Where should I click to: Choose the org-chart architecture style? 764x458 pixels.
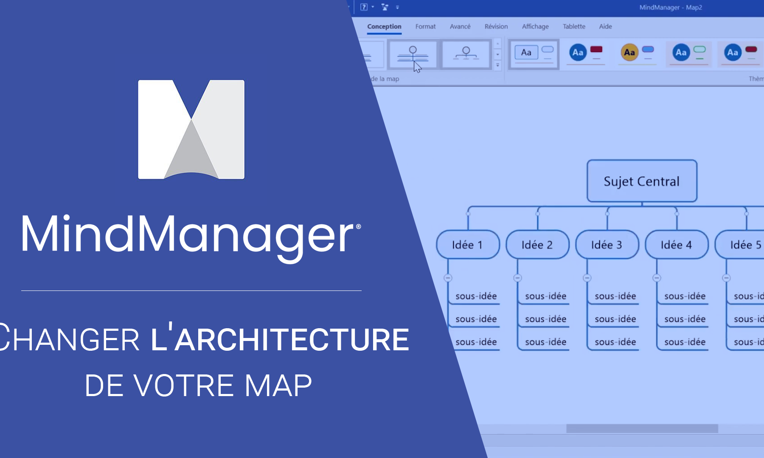[x=466, y=54]
